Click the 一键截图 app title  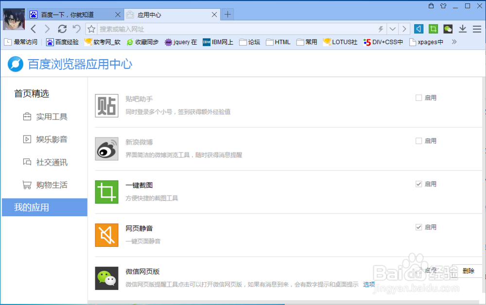139,185
